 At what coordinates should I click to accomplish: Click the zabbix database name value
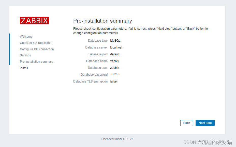[x=114, y=61]
